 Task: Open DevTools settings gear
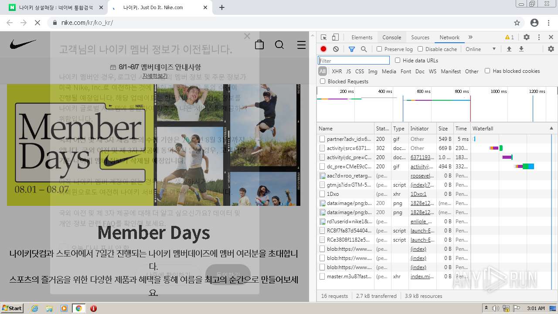pyautogui.click(x=527, y=38)
